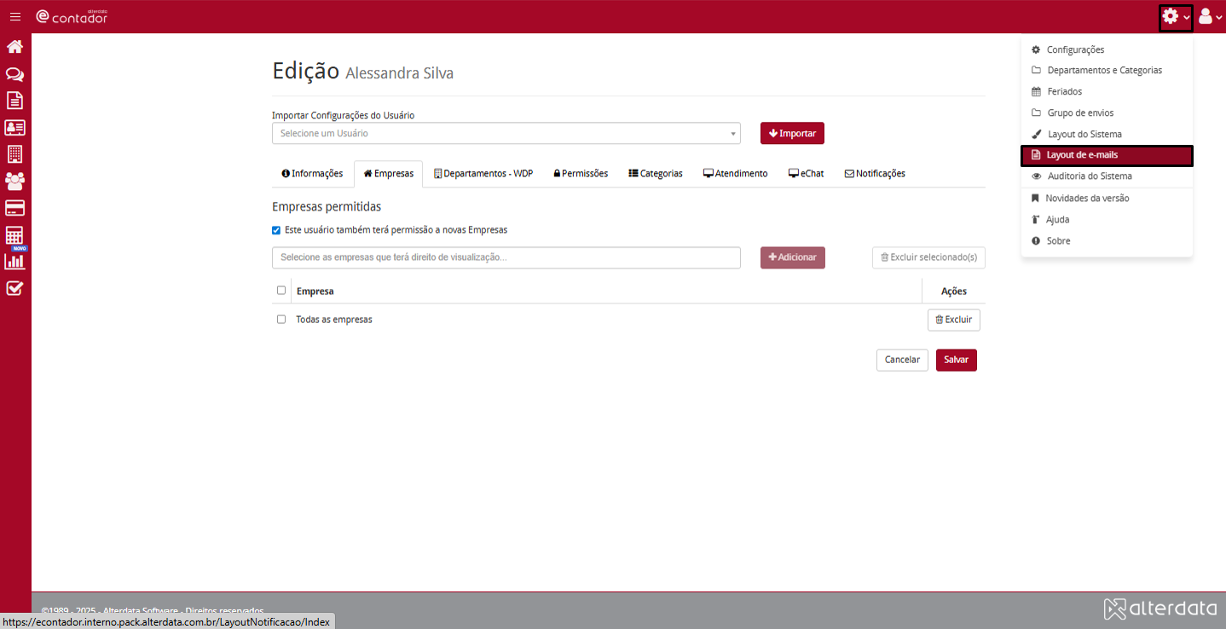The height and width of the screenshot is (629, 1226).
Task: Open the Categorias tab
Action: coord(656,173)
